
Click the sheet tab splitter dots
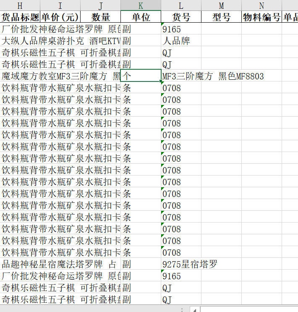(x=182, y=310)
